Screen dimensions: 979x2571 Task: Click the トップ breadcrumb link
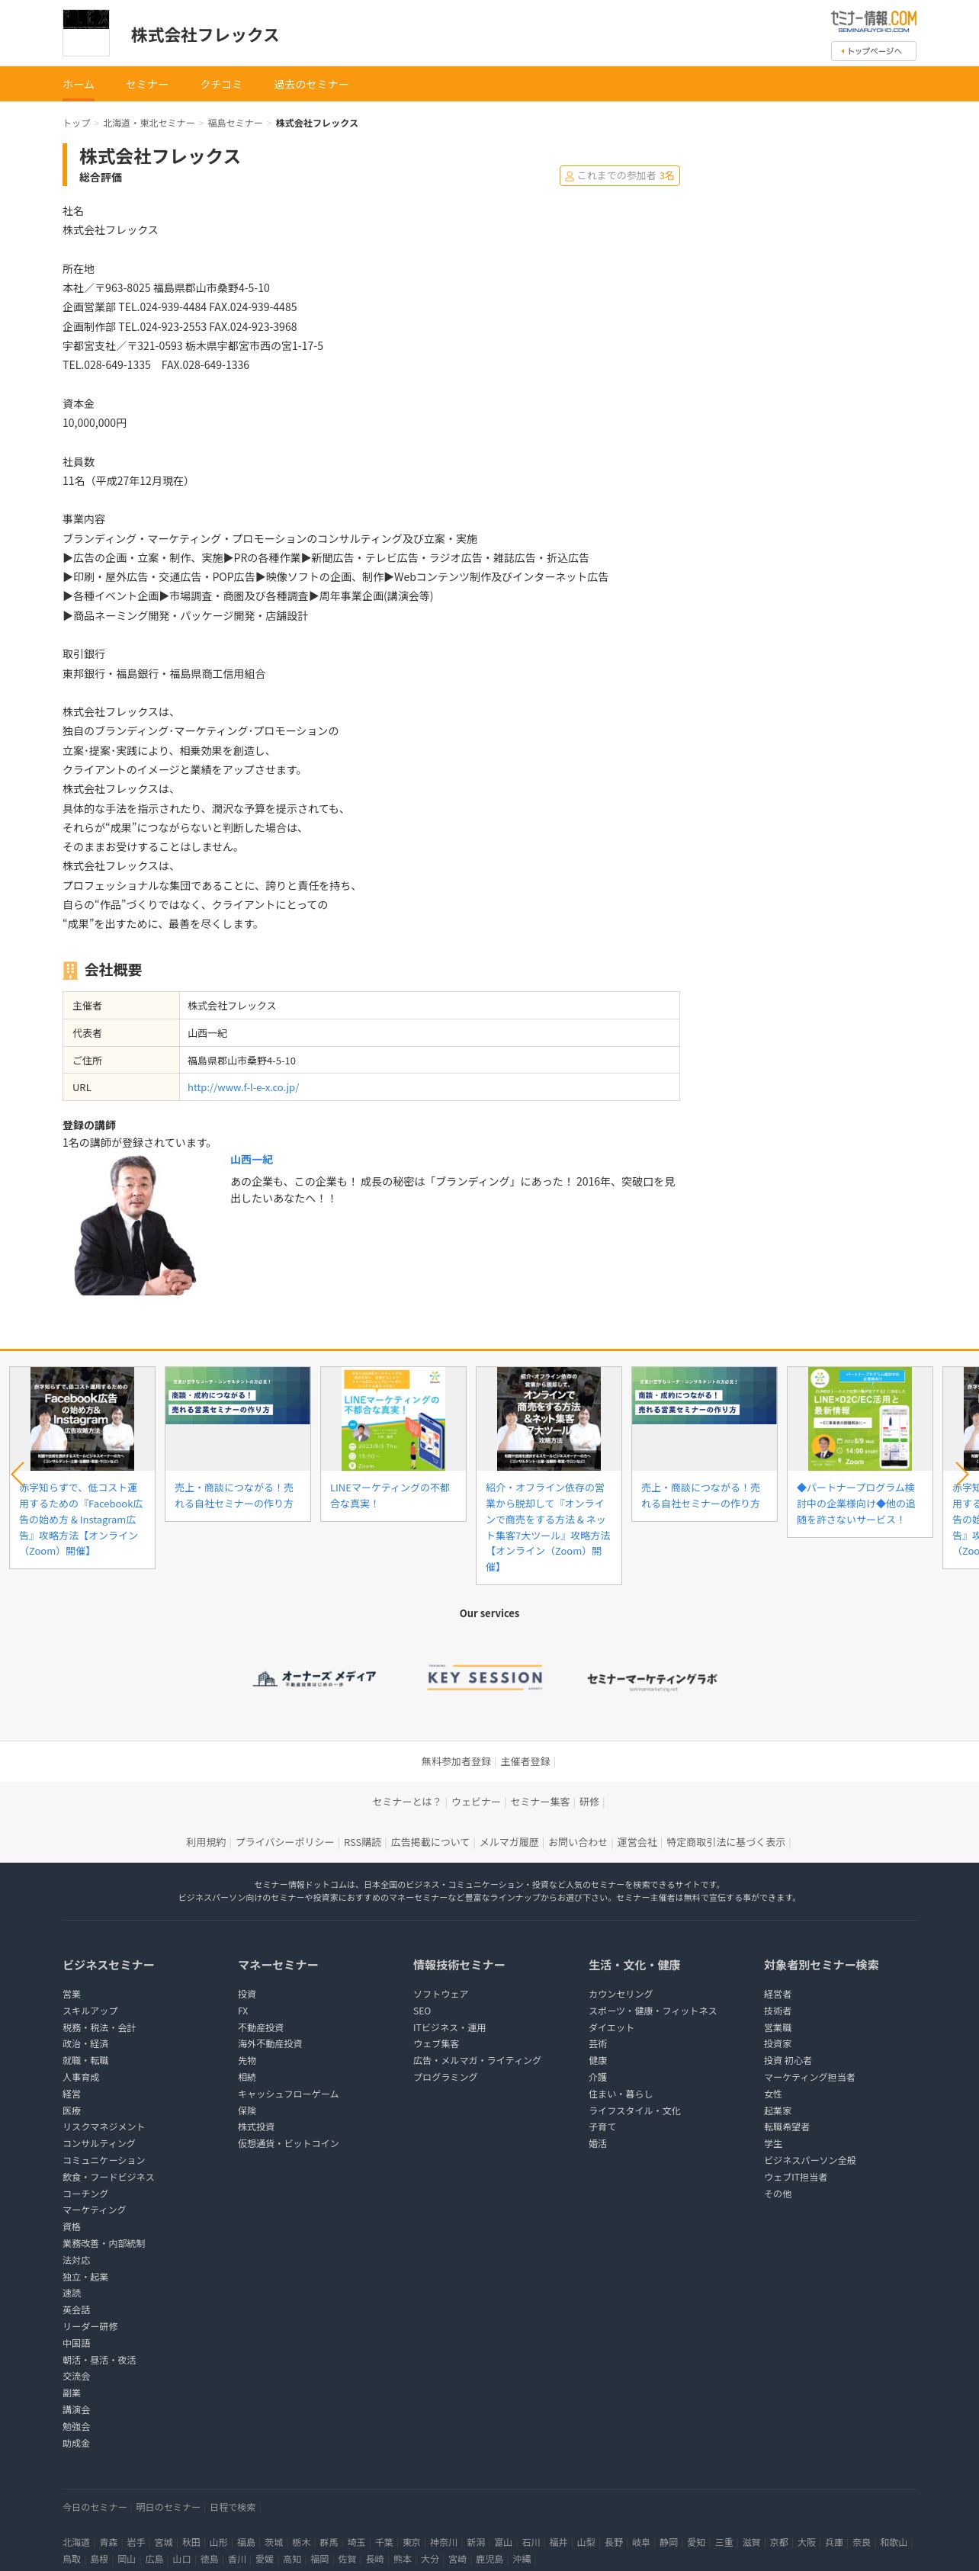[x=75, y=123]
